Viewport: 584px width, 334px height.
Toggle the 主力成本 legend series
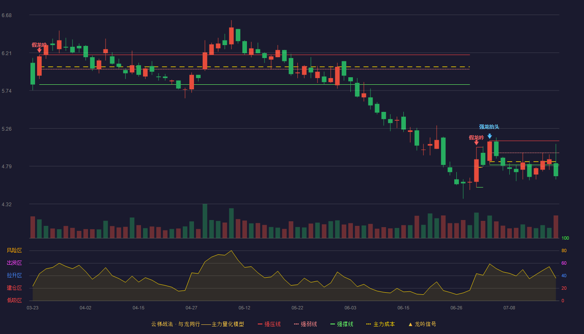(x=380, y=324)
